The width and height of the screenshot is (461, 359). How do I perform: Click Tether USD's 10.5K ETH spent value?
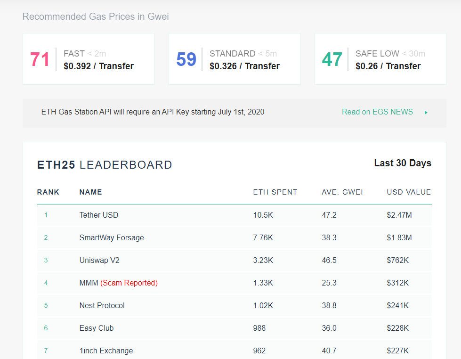tap(263, 215)
